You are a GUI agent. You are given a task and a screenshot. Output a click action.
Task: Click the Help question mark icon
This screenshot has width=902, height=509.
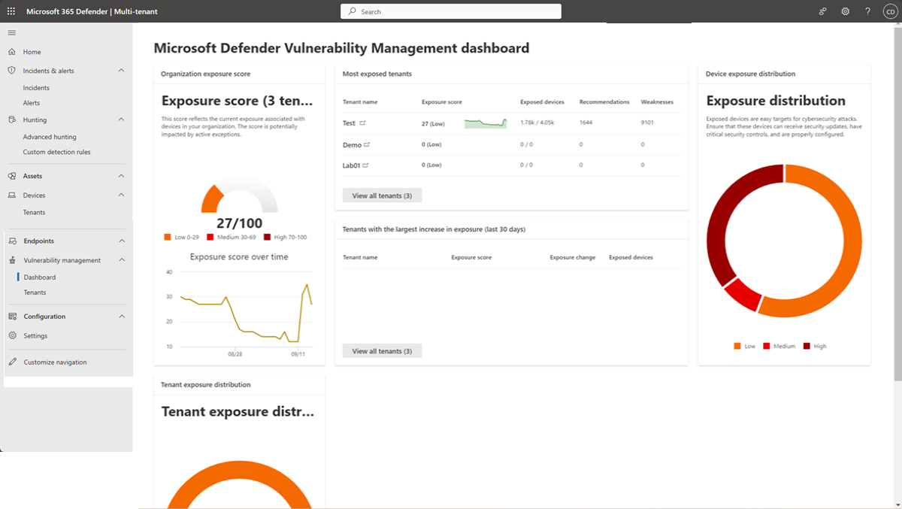coord(867,12)
